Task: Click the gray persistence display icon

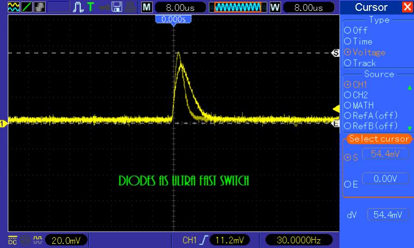Action: point(39,7)
